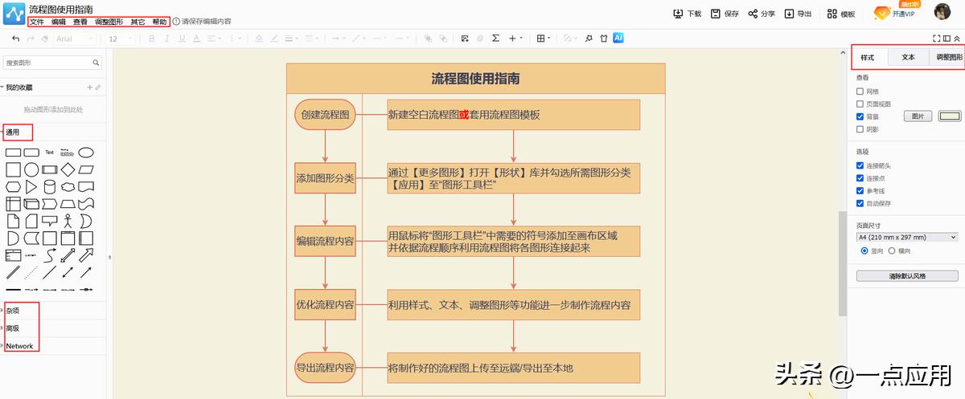Collapse the 通用 shape category
The height and width of the screenshot is (399, 965).
pos(13,132)
